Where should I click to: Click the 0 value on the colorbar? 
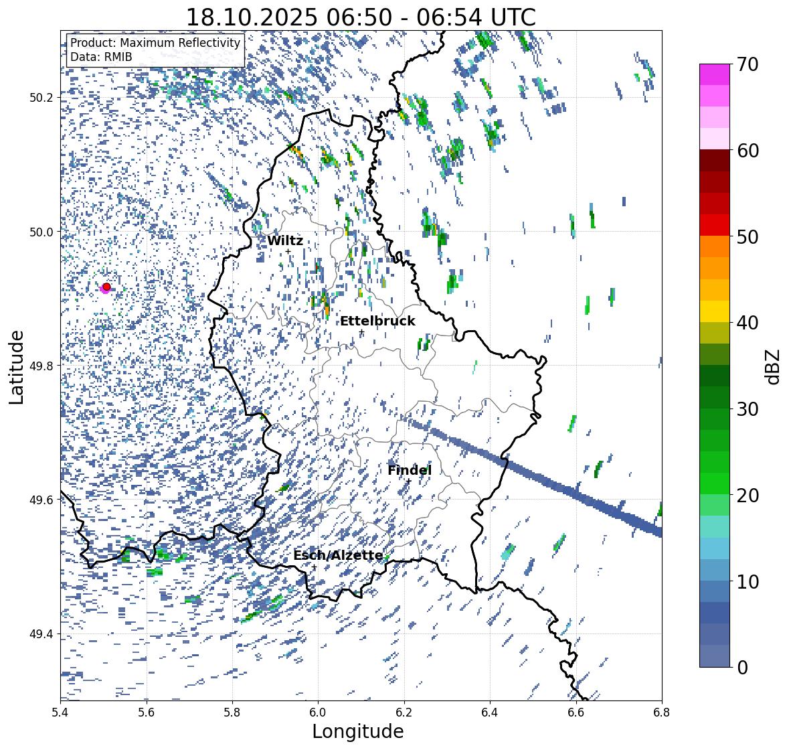tap(743, 668)
